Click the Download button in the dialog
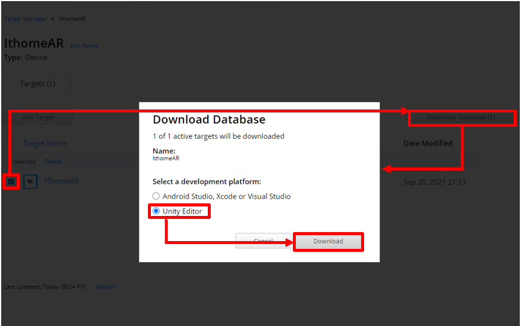The image size is (521, 326). click(x=328, y=241)
